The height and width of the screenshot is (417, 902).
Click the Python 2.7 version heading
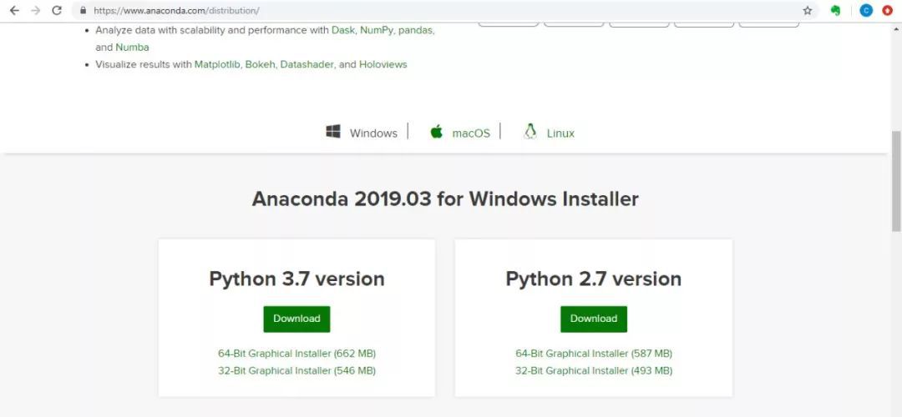[x=594, y=279]
